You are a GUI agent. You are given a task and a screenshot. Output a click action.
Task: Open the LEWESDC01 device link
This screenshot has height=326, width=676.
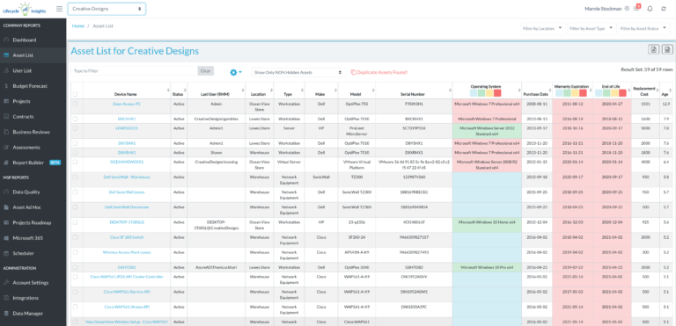127,128
